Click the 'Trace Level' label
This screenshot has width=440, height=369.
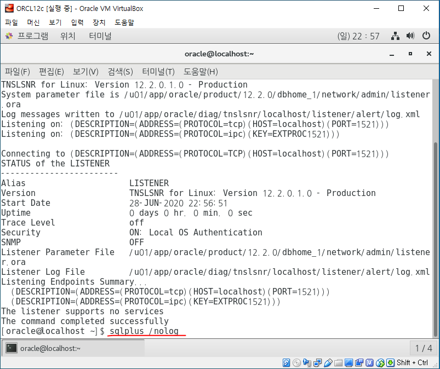(28, 223)
